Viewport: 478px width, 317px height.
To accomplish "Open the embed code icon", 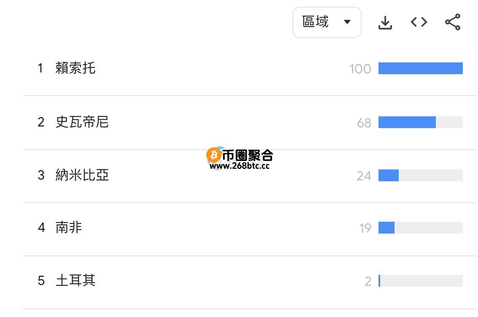I will 419,22.
